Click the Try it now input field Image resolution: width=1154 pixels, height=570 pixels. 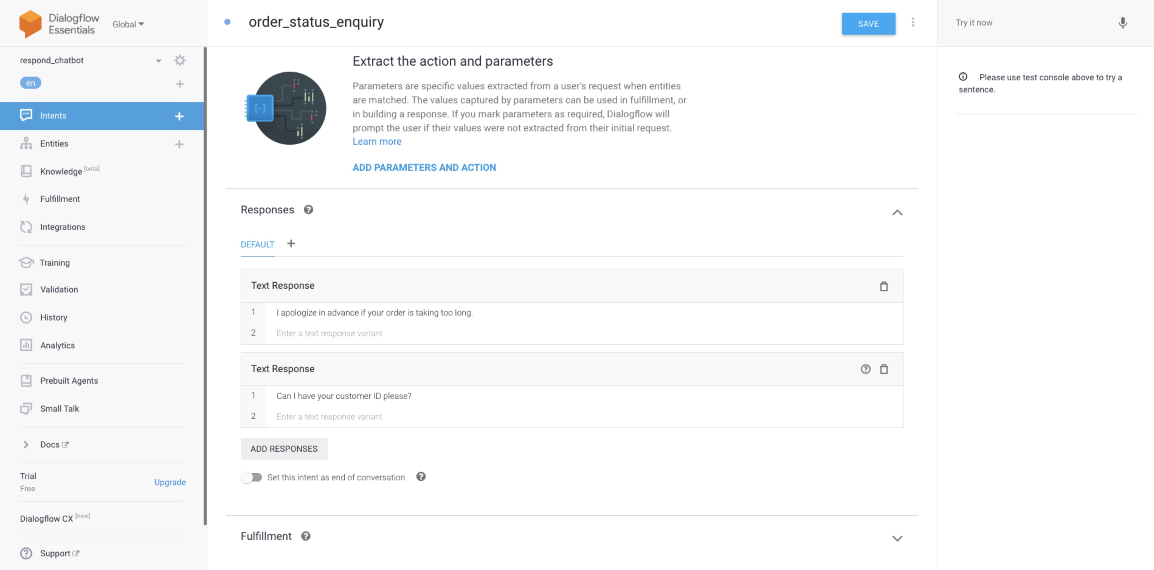pyautogui.click(x=1026, y=23)
